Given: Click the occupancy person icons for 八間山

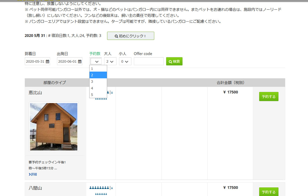Looking at the screenshot, I should tap(99, 188).
